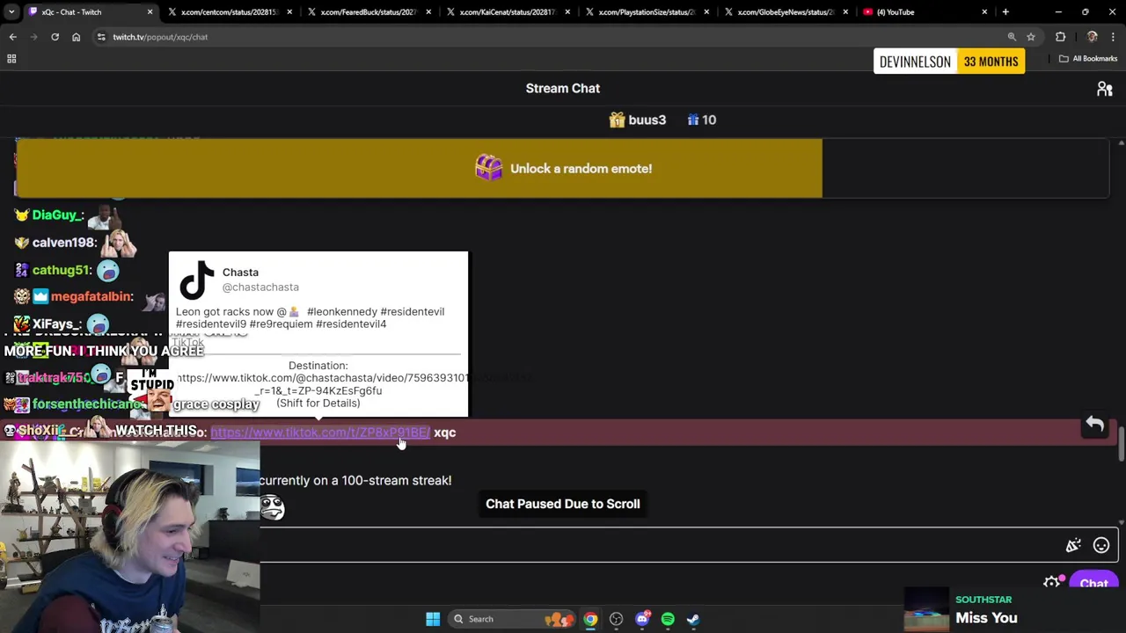Click the 33 MONTHS label
1126x633 pixels.
click(x=991, y=62)
